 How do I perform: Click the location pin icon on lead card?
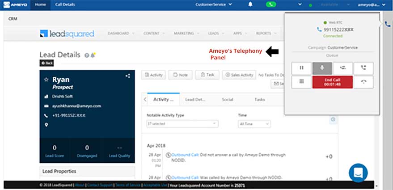click(46, 125)
